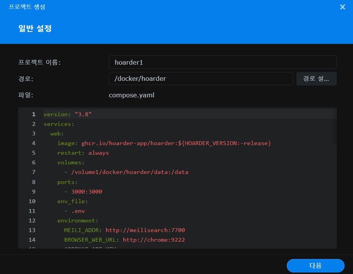Image resolution: width=353 pixels, height=274 pixels.
Task: Click the .env list entry
Action: tap(78, 211)
